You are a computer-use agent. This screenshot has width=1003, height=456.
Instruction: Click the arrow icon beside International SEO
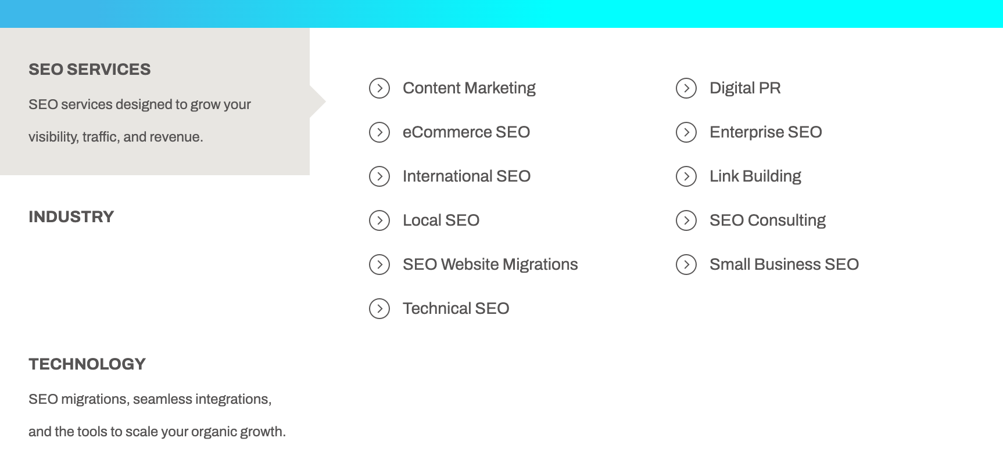379,176
